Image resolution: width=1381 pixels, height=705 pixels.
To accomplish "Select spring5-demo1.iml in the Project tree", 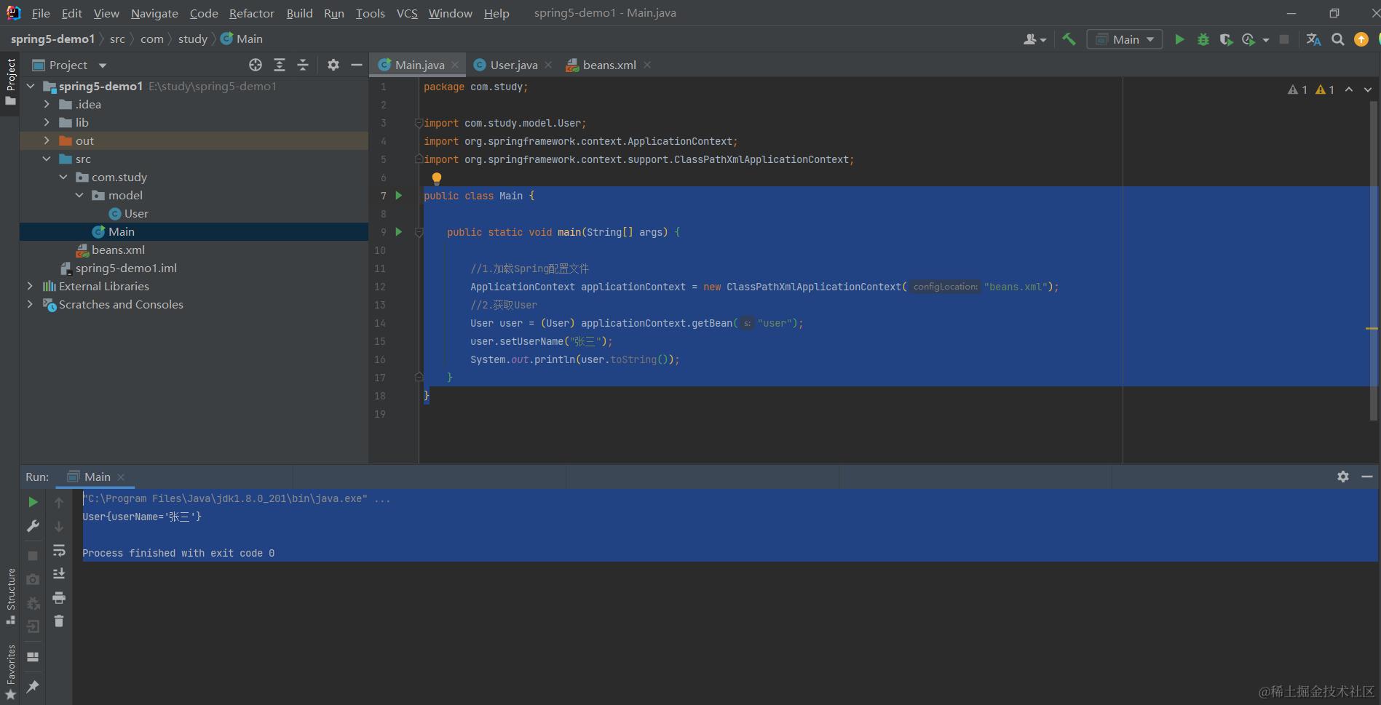I will [x=126, y=268].
